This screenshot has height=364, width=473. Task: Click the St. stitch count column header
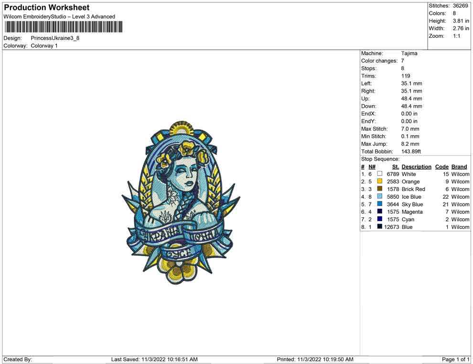click(x=395, y=167)
